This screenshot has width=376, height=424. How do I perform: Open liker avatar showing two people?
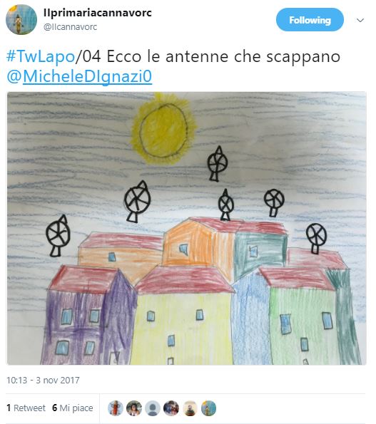pos(171,408)
